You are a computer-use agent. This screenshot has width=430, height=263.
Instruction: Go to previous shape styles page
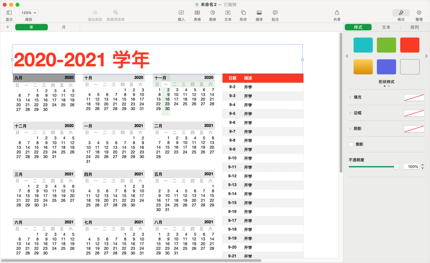pos(347,56)
